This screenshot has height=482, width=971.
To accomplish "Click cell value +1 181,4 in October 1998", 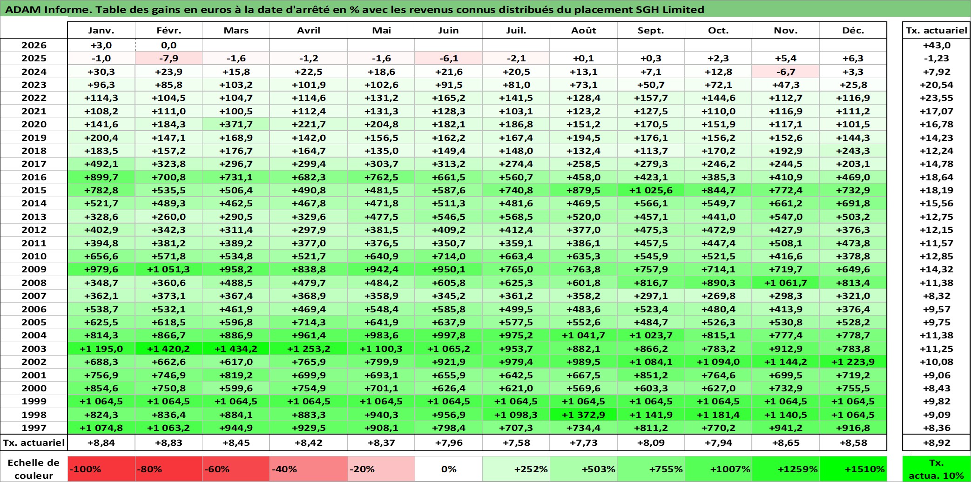I will pyautogui.click(x=719, y=415).
